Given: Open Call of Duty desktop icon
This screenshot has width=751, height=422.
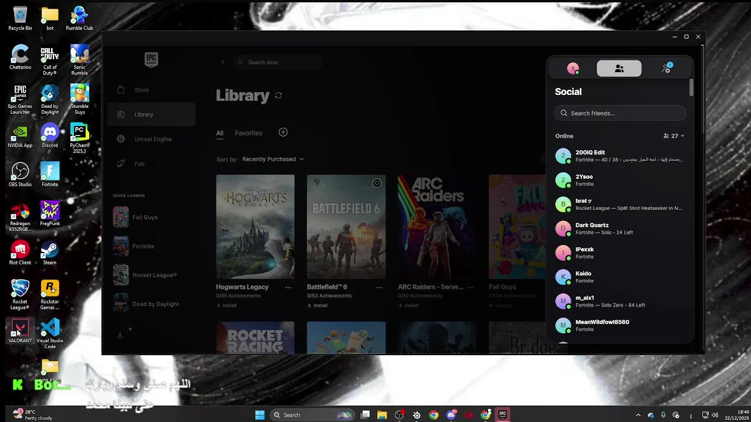Looking at the screenshot, I should [x=50, y=60].
